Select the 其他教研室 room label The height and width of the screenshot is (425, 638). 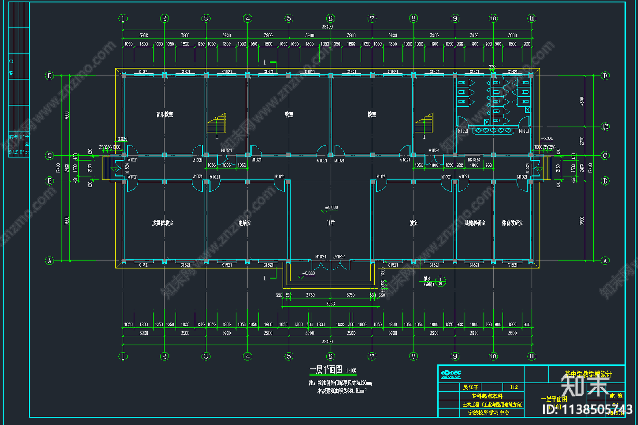click(x=475, y=223)
